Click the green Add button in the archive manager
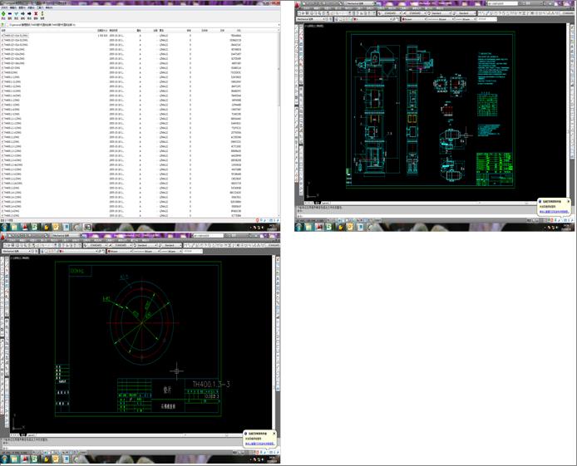This screenshot has height=466, width=577. click(x=5, y=14)
